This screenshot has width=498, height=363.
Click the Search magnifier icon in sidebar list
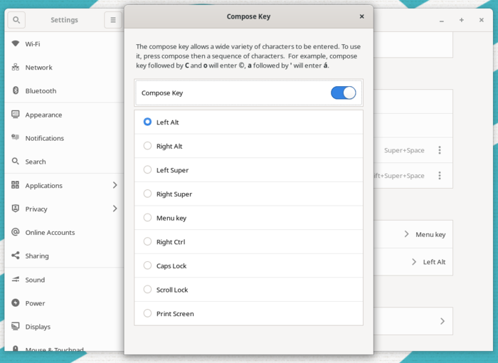click(15, 161)
